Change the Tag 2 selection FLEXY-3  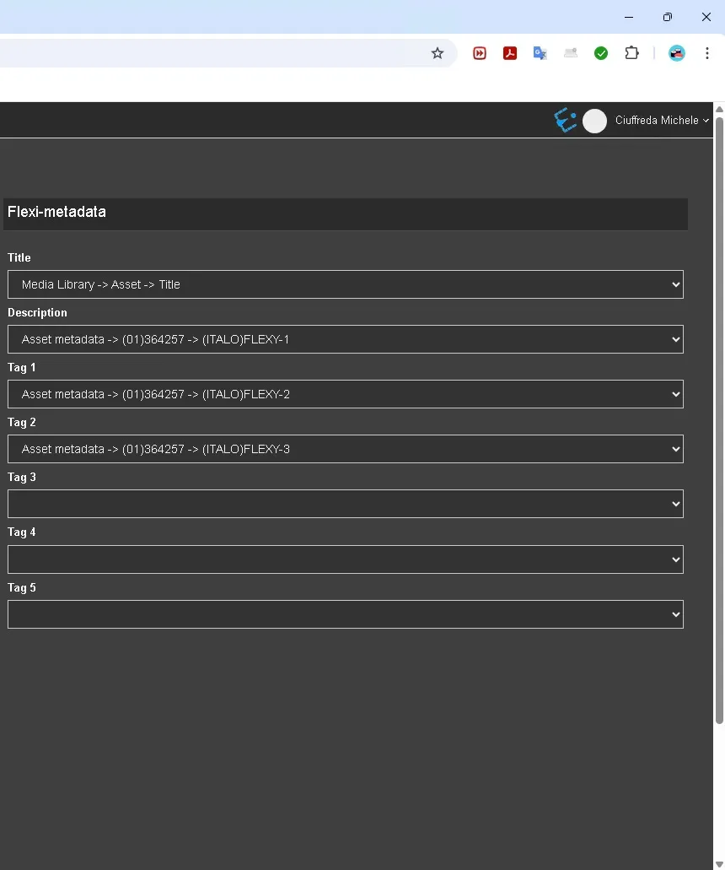[345, 449]
